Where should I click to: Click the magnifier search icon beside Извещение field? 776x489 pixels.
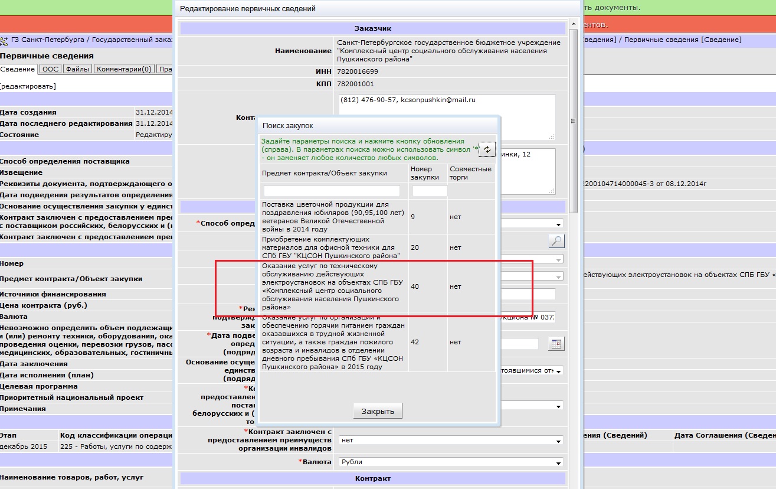(556, 241)
